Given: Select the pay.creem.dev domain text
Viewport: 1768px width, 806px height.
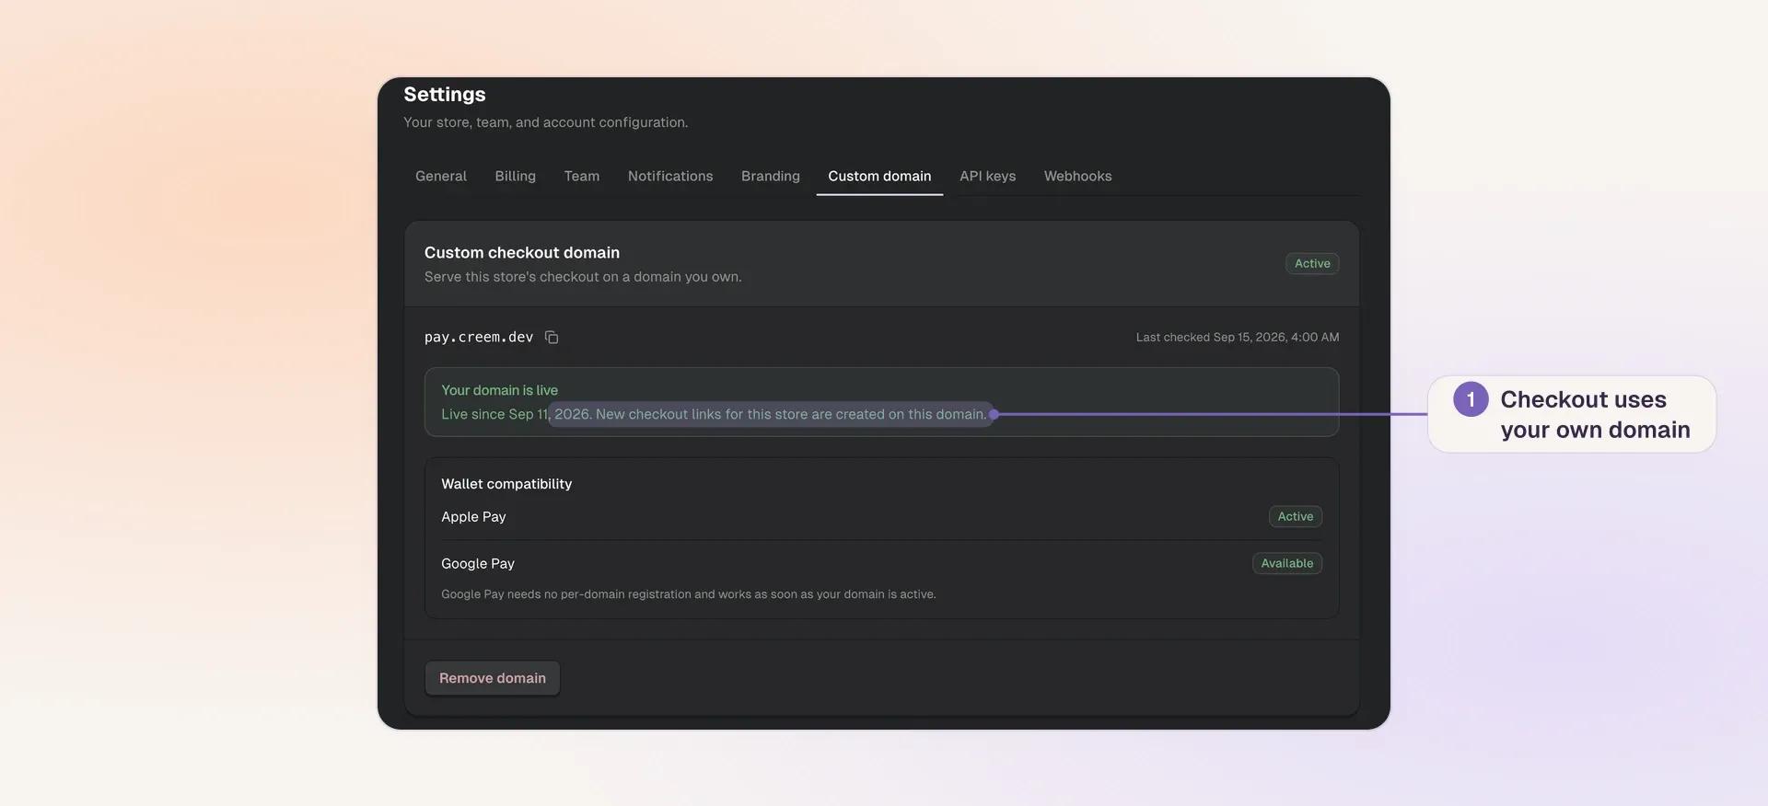Looking at the screenshot, I should coord(479,338).
